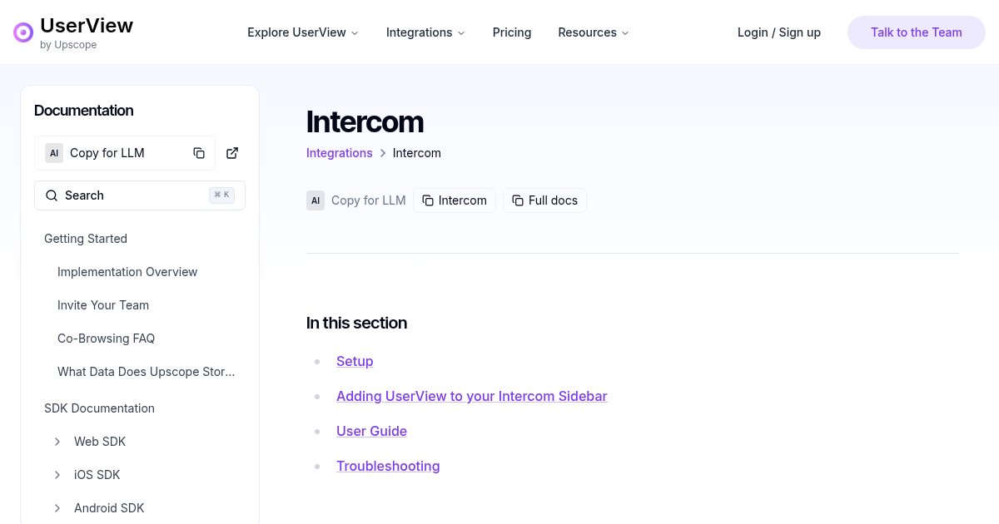Open the Setup link

tap(355, 361)
